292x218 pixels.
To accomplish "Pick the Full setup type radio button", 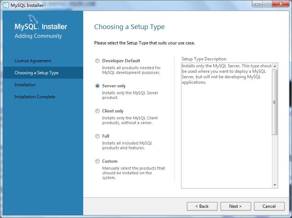I will pos(97,136).
